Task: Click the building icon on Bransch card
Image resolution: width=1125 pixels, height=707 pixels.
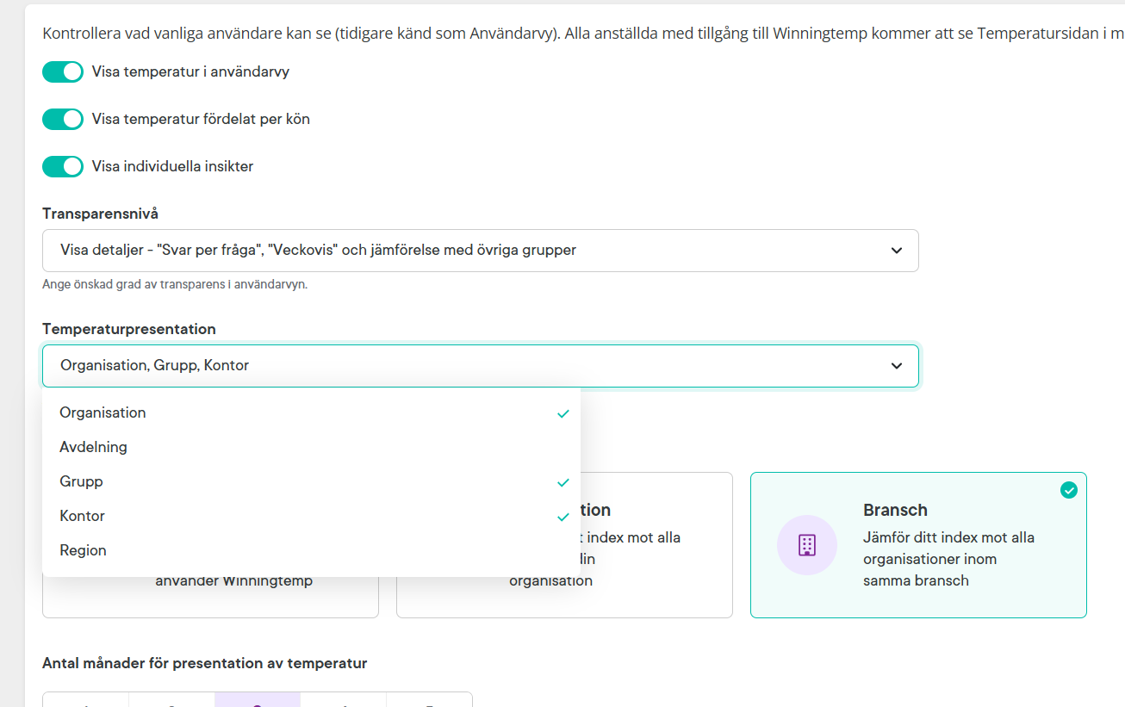Action: tap(806, 544)
